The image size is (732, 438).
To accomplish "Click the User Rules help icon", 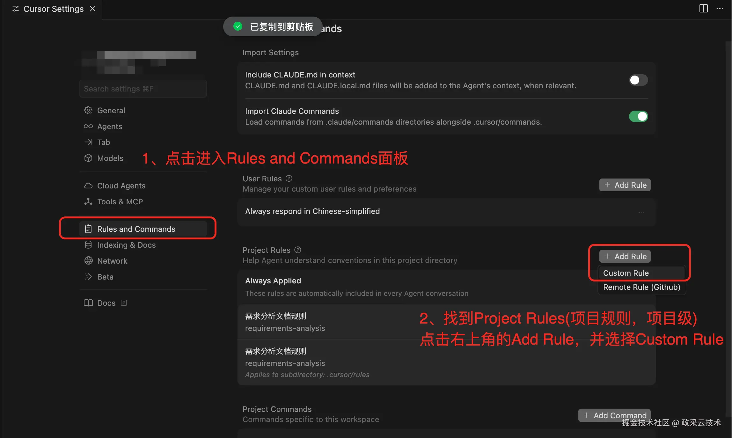I will coord(289,179).
